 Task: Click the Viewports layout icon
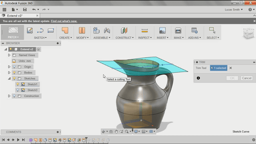(x=151, y=132)
